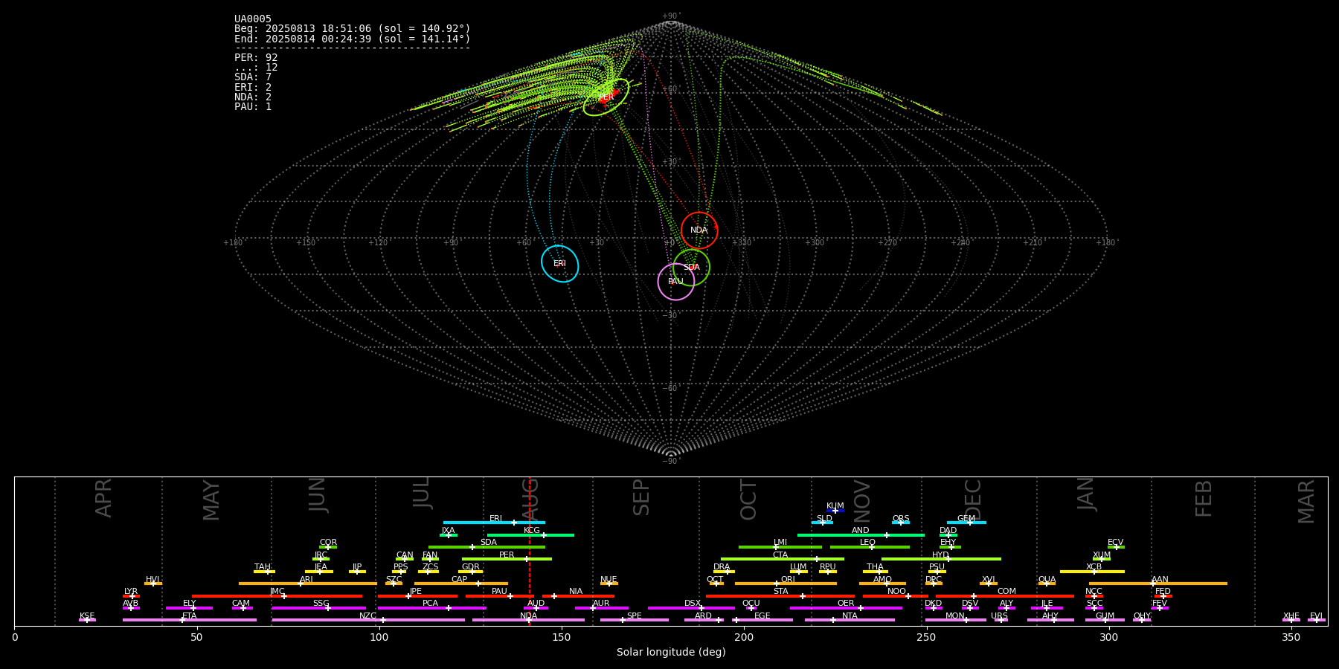Image resolution: width=1339 pixels, height=669 pixels.
Task: Click the pink PAU radiant circle on the sky map
Action: coord(676,282)
